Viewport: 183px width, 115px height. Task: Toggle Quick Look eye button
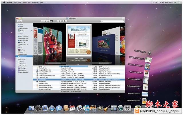(59, 21)
